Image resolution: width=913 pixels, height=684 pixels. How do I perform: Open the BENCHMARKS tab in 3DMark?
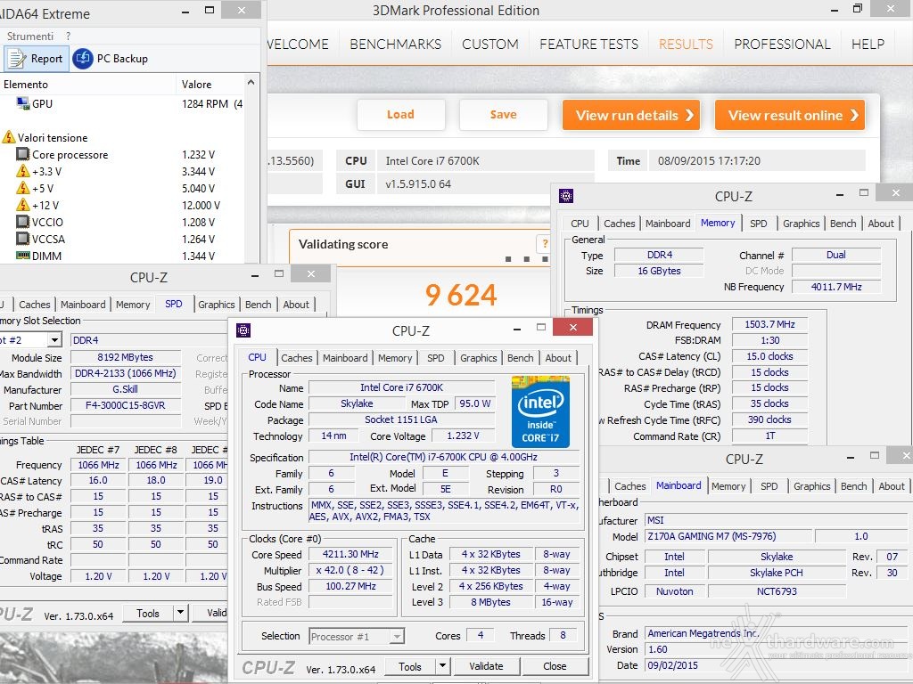[395, 45]
